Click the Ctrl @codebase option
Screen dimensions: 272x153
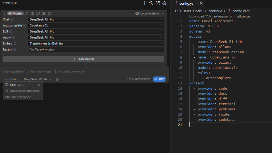[x=138, y=79]
